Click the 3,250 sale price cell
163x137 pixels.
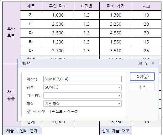pyautogui.click(x=116, y=24)
